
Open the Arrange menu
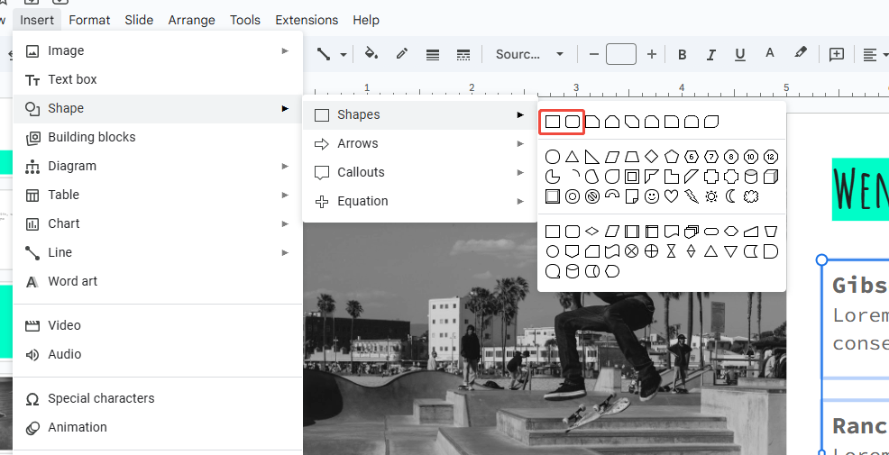192,21
